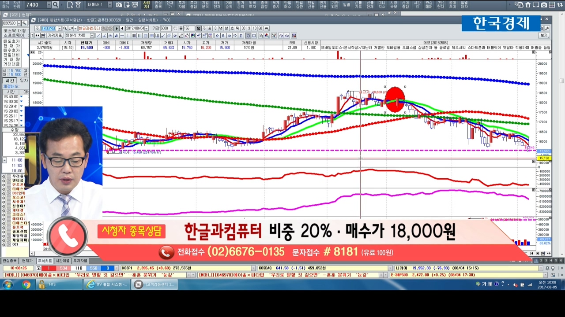The image size is (565, 317).
Task: Open the 내툴바 1 dropdown
Action: (109, 5)
